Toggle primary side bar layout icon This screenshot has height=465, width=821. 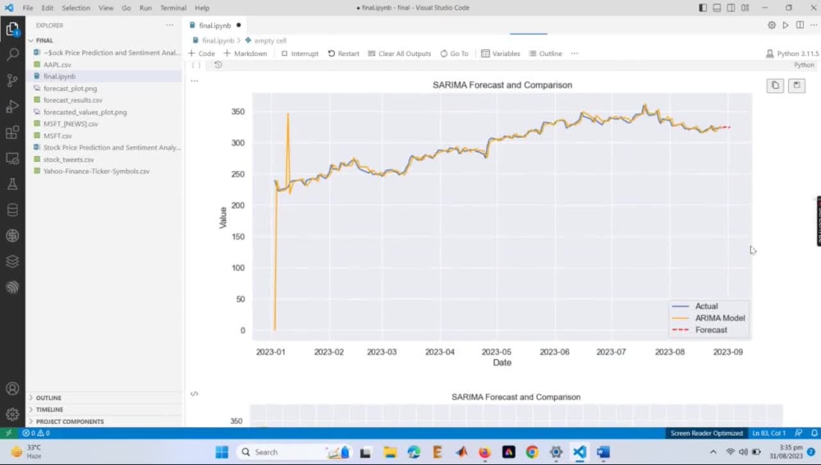[703, 8]
